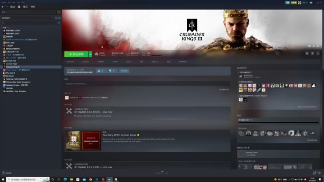
Task: Open Windows Start menu
Action: click(x=3, y=180)
